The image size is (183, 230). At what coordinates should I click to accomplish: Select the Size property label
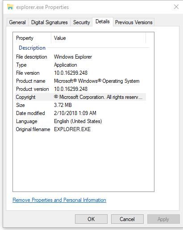[21, 105]
